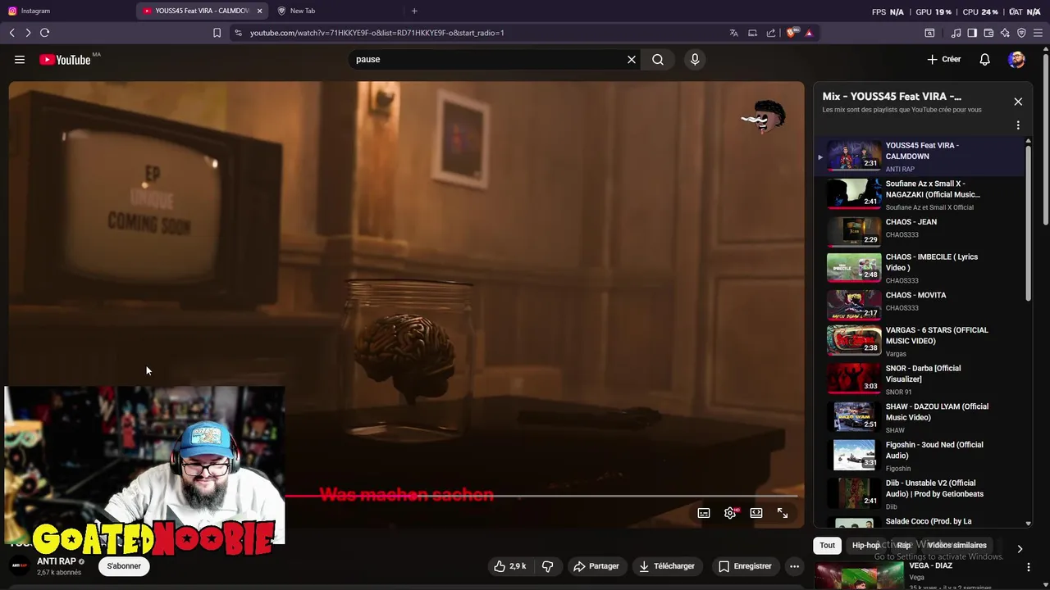The width and height of the screenshot is (1050, 590).
Task: Open the notifications bell
Action: [984, 59]
